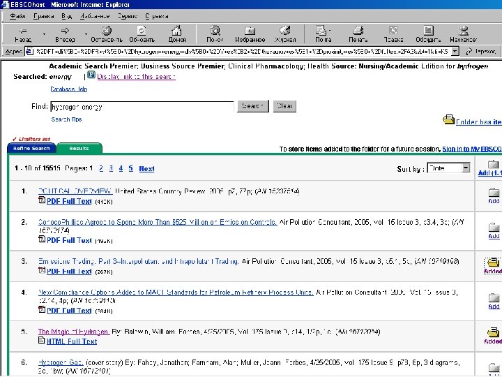This screenshot has height=377, width=502.
Task: Open the Back button history dropdown arrow
Action: pyautogui.click(x=44, y=34)
